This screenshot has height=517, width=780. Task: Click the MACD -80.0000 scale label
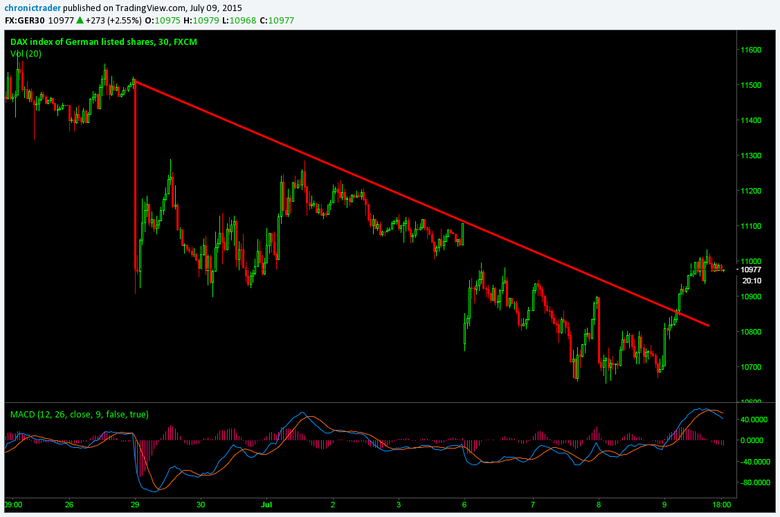756,482
